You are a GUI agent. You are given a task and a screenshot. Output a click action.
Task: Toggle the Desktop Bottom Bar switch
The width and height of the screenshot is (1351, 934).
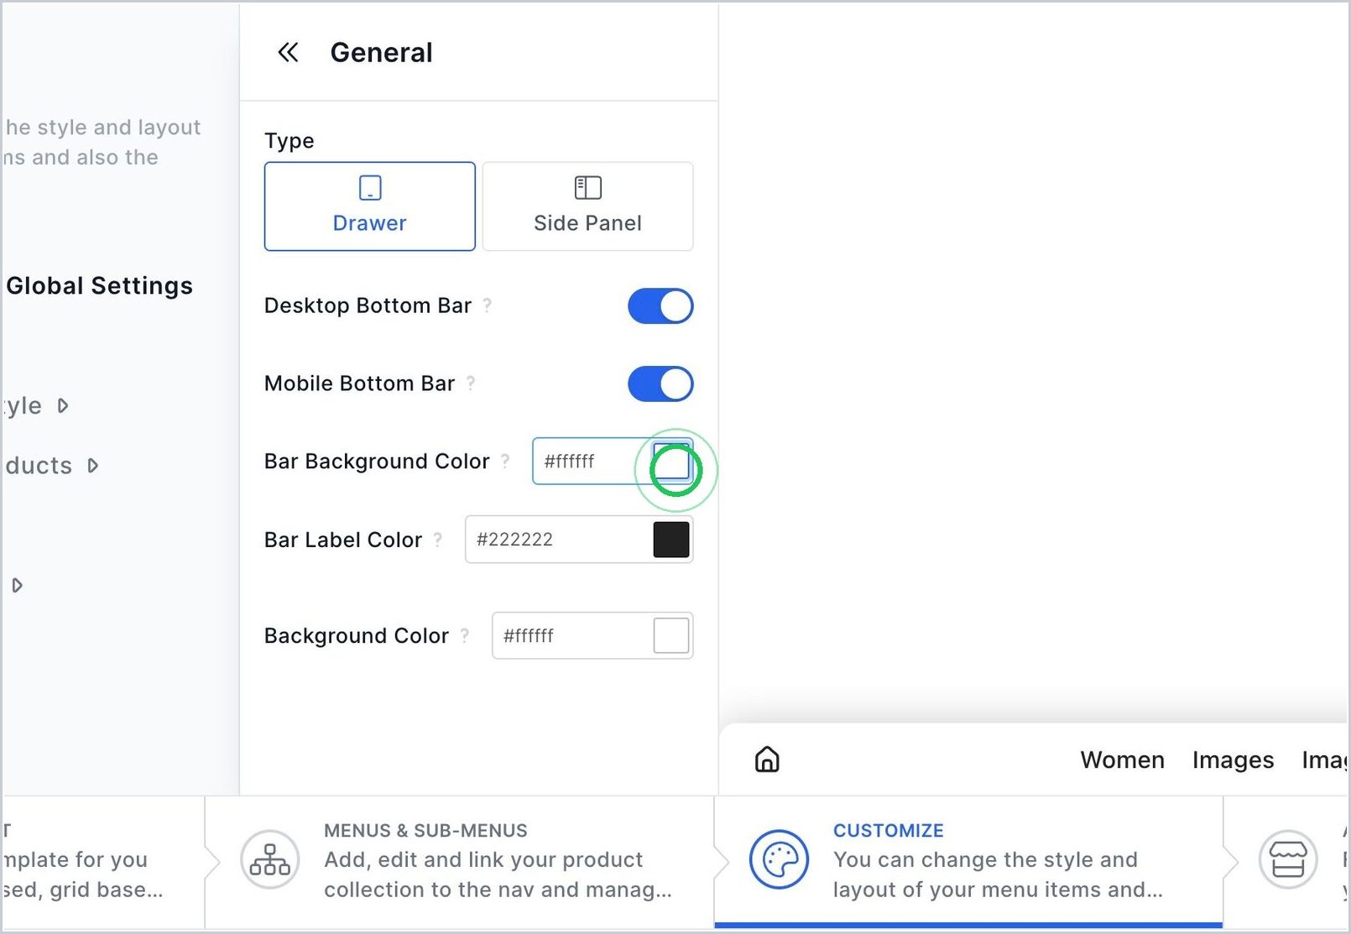[660, 306]
